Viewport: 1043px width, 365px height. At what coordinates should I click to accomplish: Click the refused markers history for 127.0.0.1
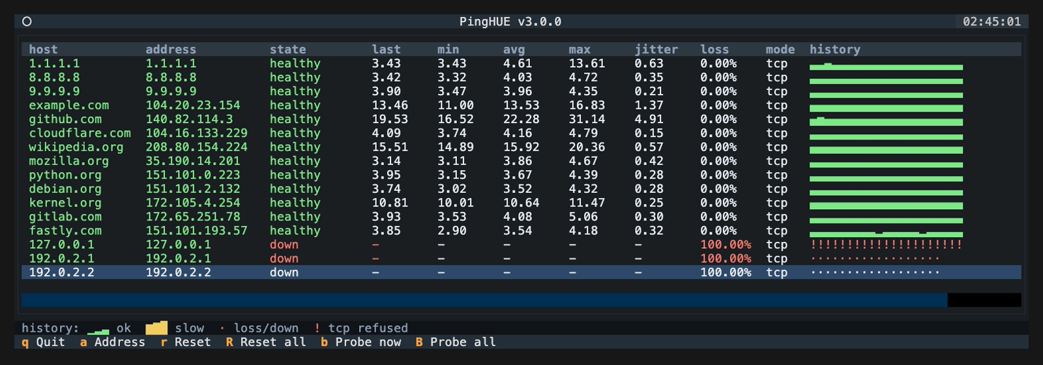pos(886,245)
